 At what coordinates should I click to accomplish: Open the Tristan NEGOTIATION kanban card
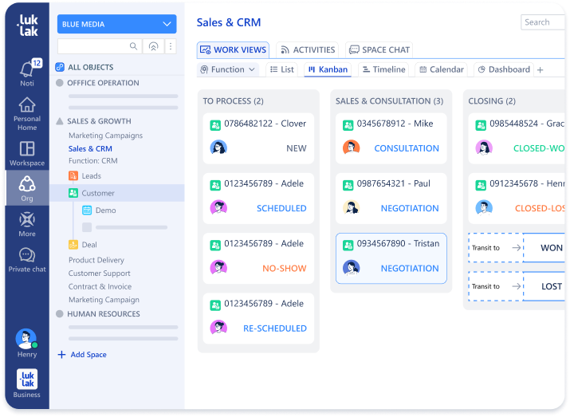(x=391, y=258)
